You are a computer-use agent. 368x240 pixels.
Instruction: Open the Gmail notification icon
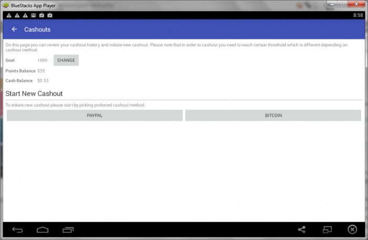34,15
